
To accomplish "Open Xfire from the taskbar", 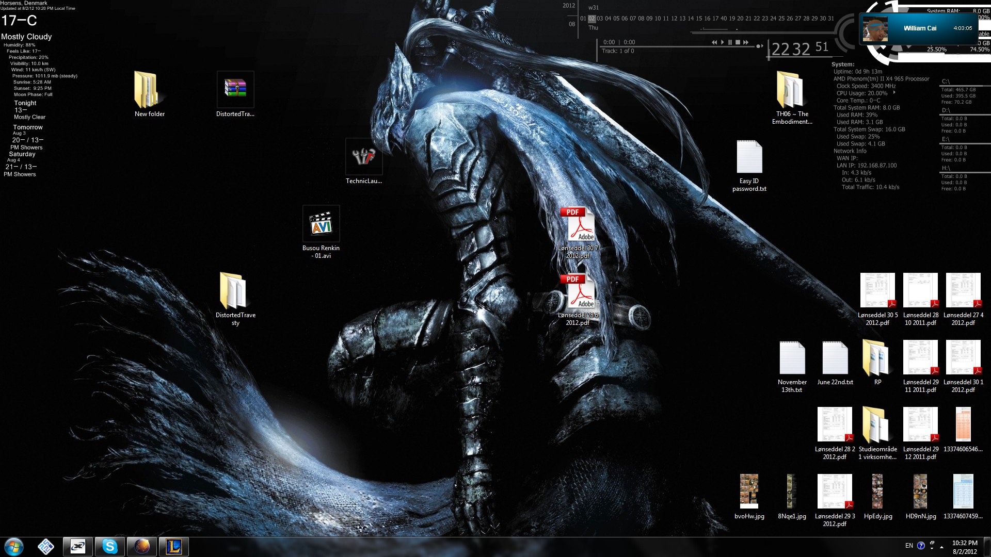I will [x=77, y=546].
